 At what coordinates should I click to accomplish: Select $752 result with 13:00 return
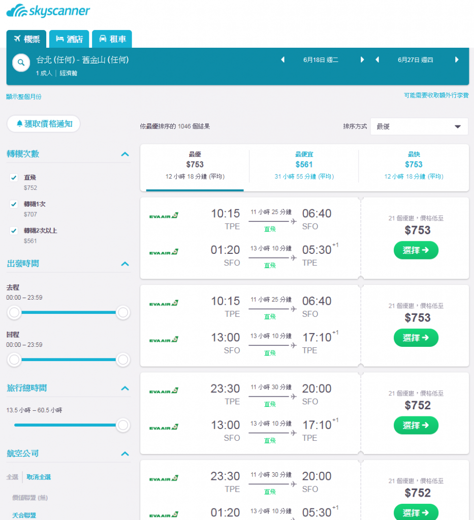416,425
